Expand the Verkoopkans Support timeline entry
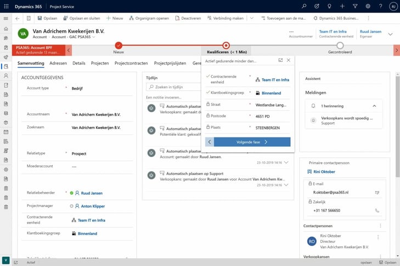Screen dimensions: 400x266 pyautogui.click(x=286, y=185)
